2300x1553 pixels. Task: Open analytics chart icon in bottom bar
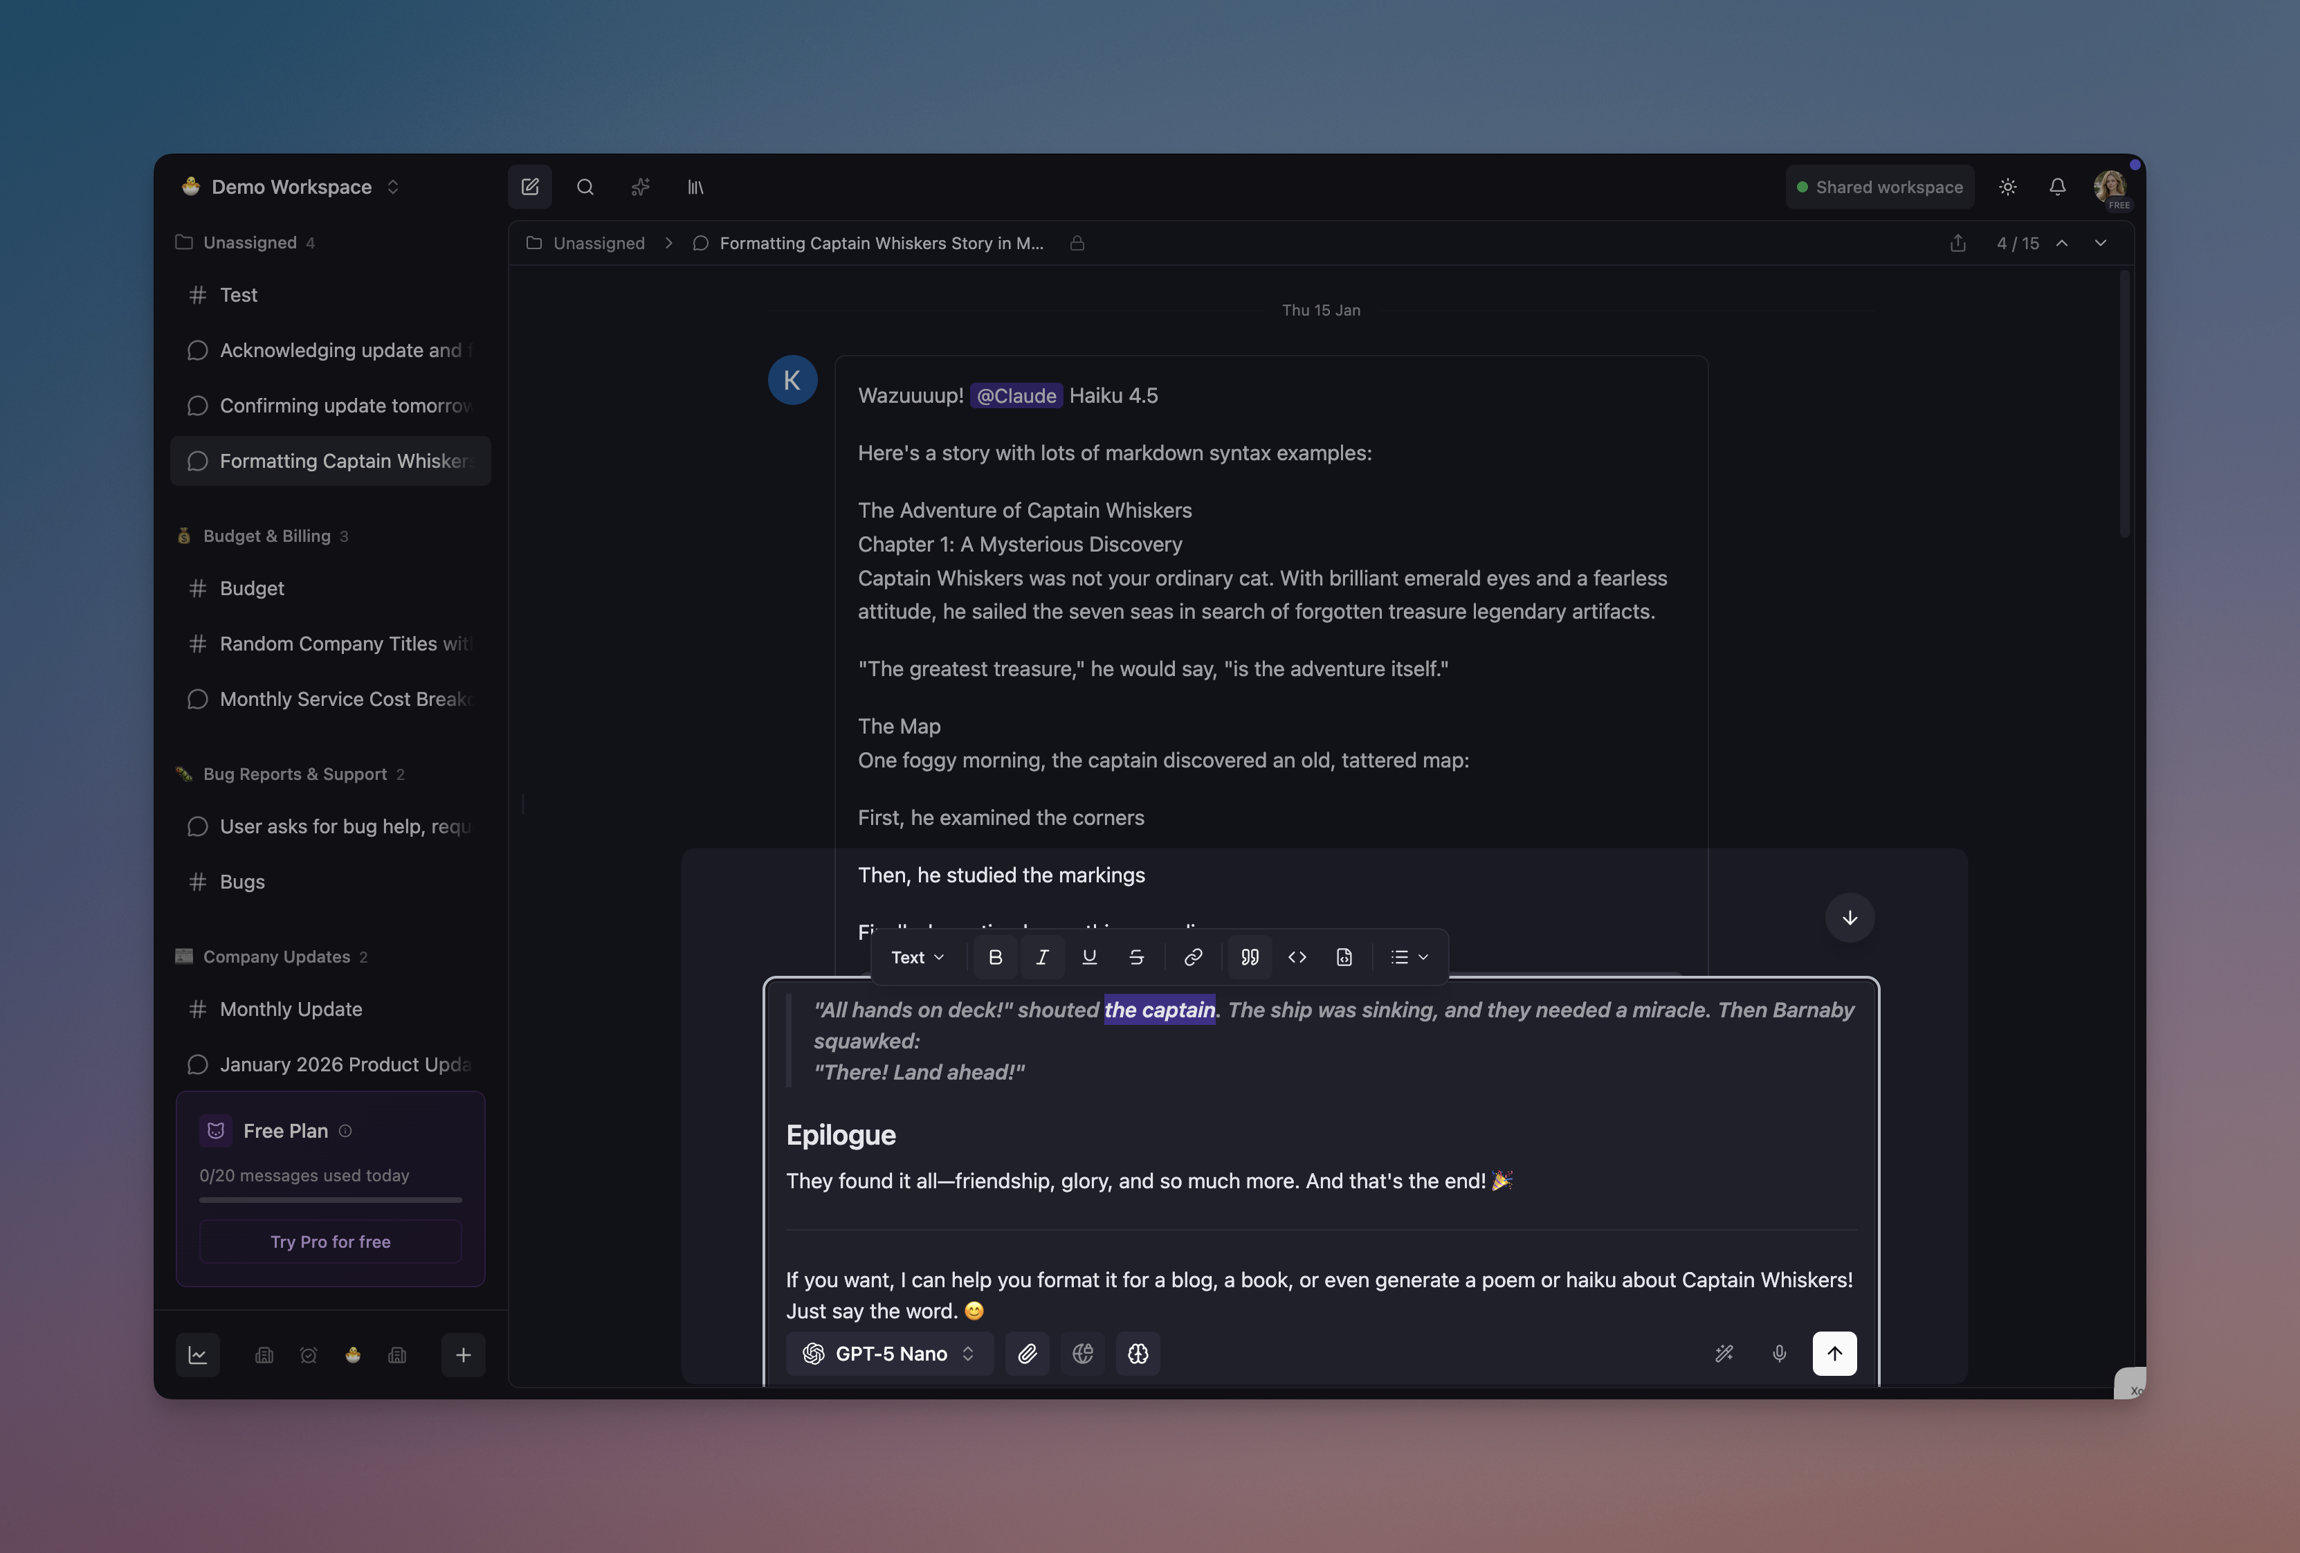(x=198, y=1355)
